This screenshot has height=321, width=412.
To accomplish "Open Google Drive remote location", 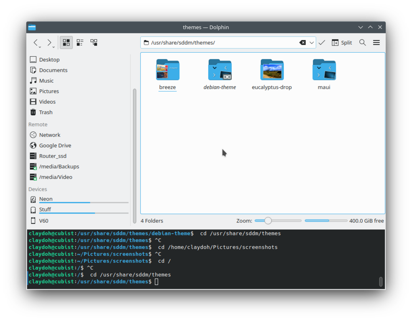I will pyautogui.click(x=55, y=145).
